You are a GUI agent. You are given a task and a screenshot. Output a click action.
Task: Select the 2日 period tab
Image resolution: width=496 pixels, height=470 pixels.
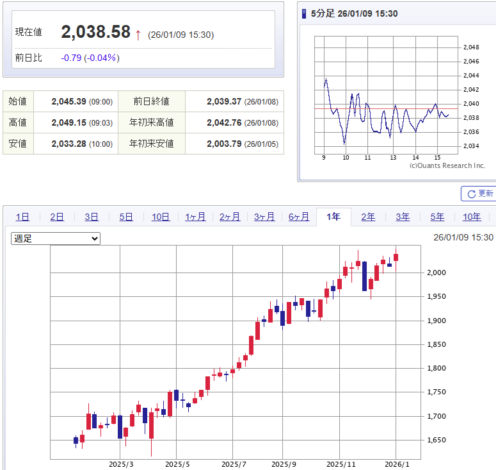(56, 217)
